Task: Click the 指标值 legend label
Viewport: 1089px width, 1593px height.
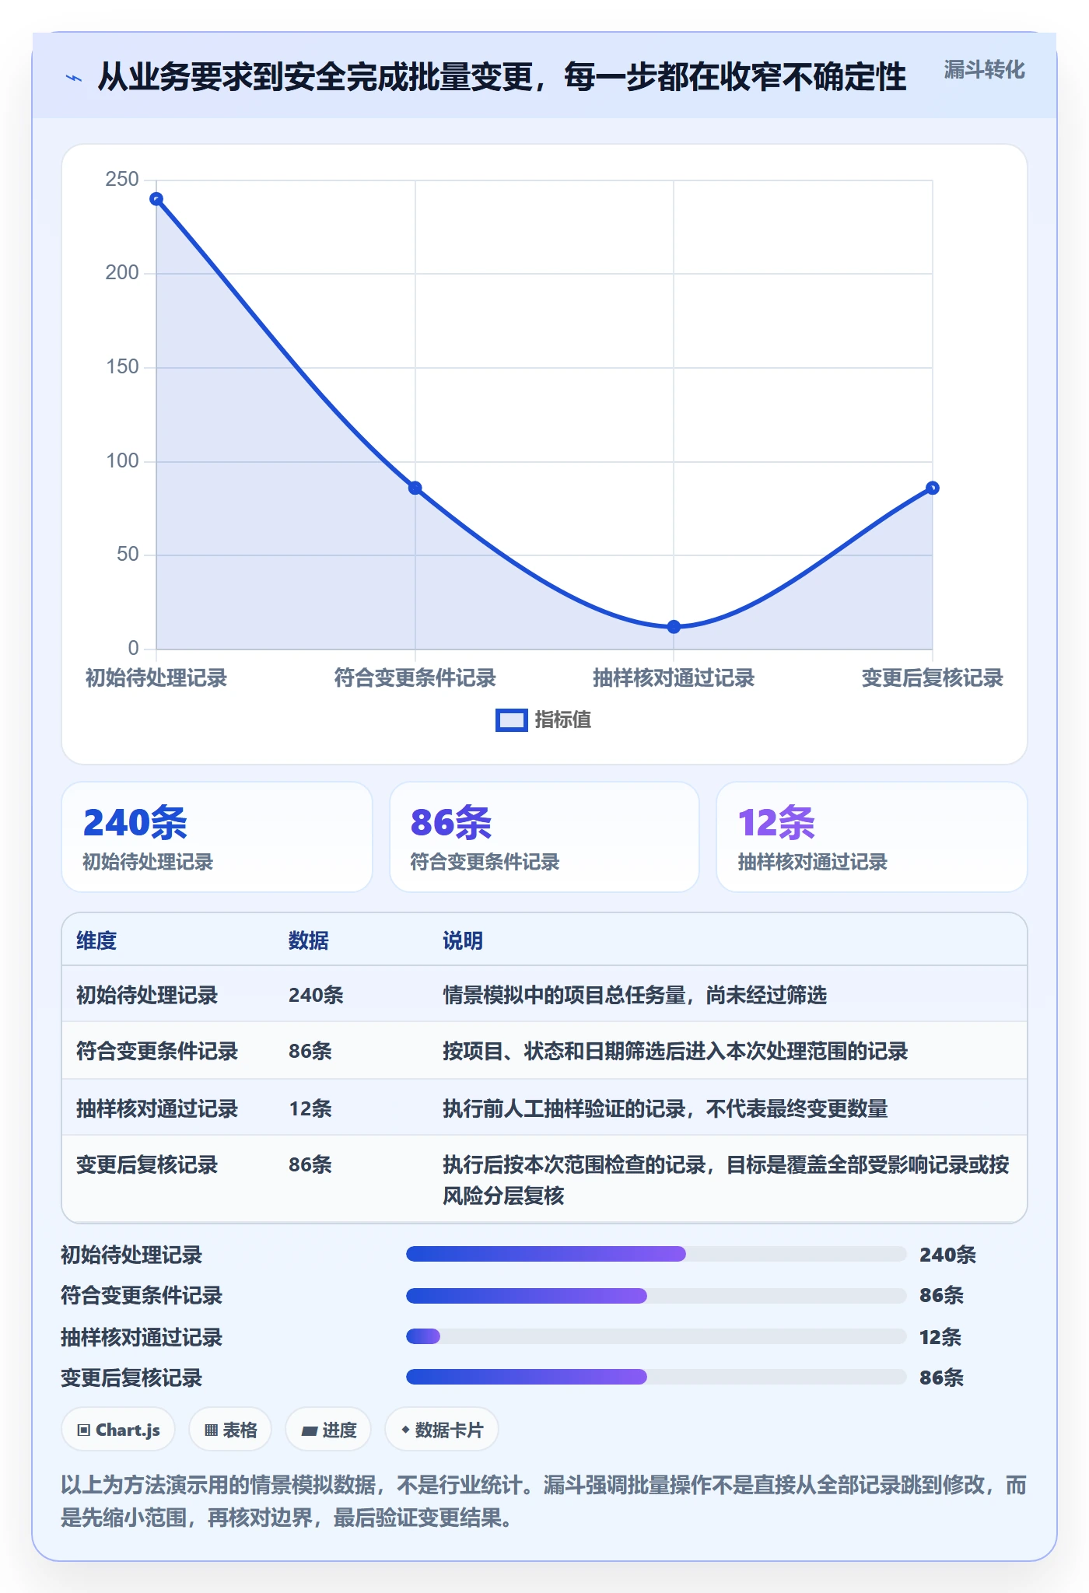Action: click(x=562, y=720)
